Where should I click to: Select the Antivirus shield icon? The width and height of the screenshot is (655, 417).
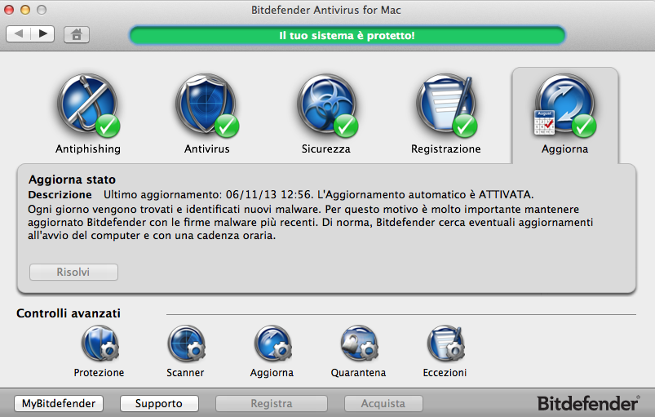click(206, 105)
